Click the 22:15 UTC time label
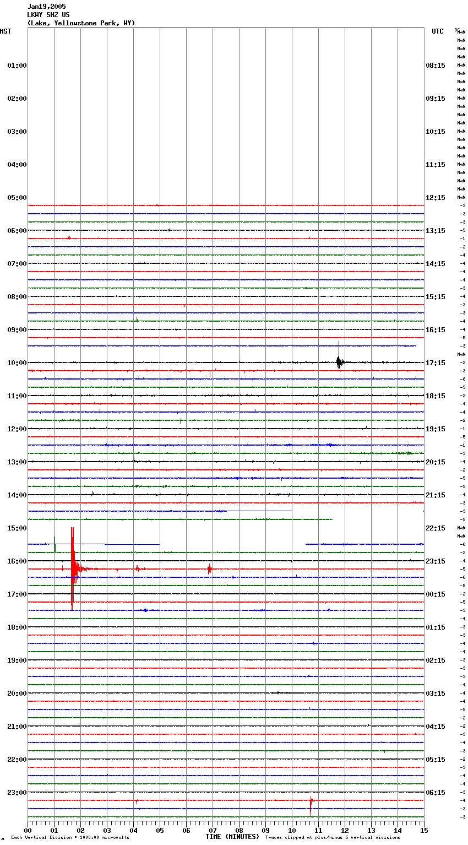The width and height of the screenshot is (468, 845). [x=436, y=528]
